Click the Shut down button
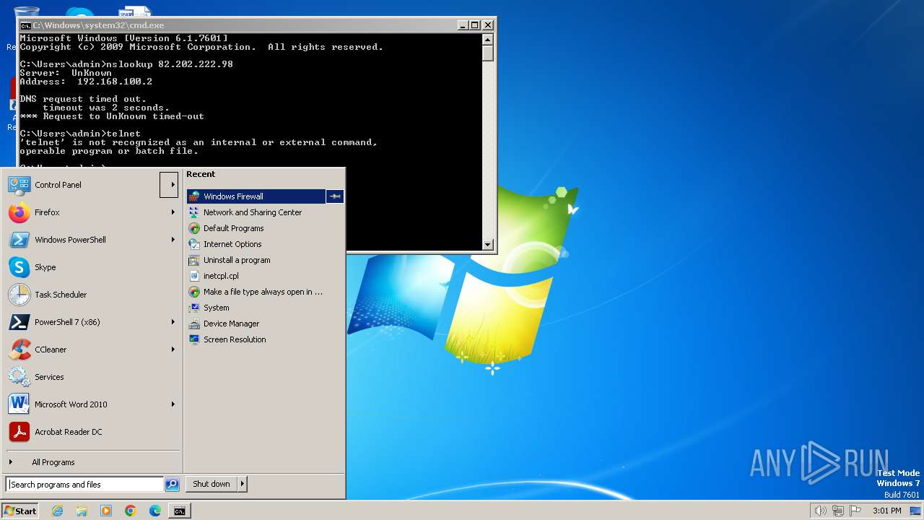This screenshot has width=924, height=520. click(212, 484)
